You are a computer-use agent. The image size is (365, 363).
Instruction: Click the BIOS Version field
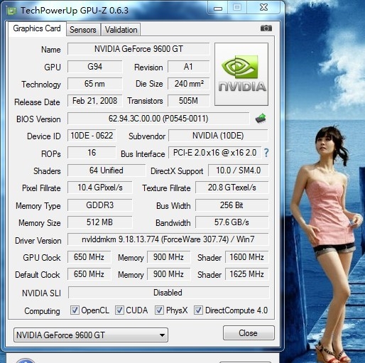158,119
